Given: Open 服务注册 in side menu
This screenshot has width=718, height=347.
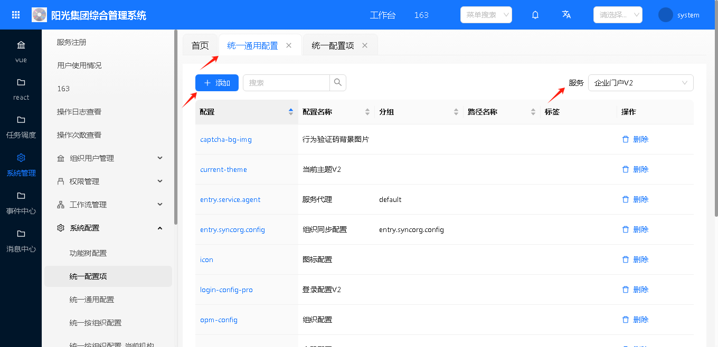Looking at the screenshot, I should coord(72,42).
